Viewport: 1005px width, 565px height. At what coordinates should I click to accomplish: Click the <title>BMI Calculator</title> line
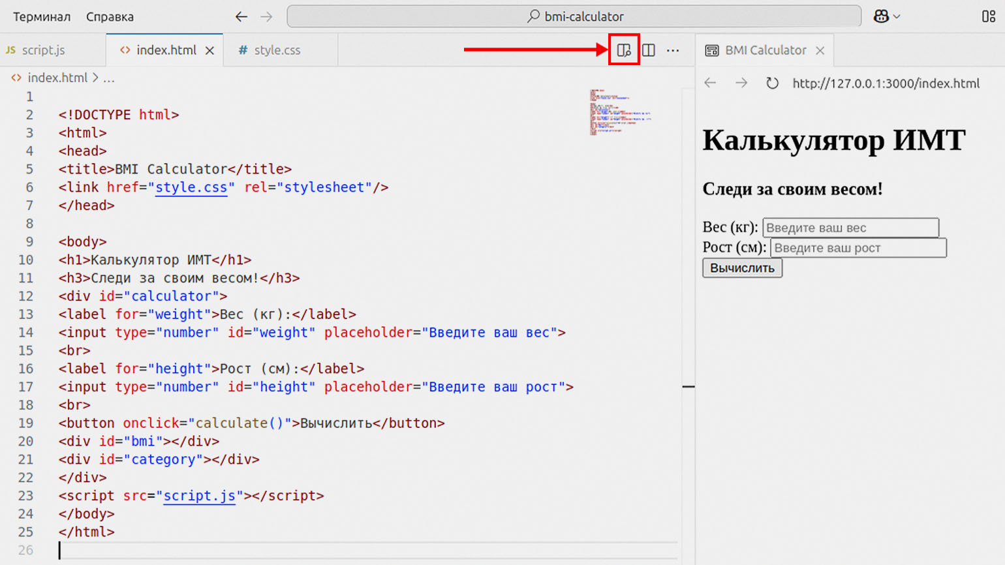click(x=175, y=169)
